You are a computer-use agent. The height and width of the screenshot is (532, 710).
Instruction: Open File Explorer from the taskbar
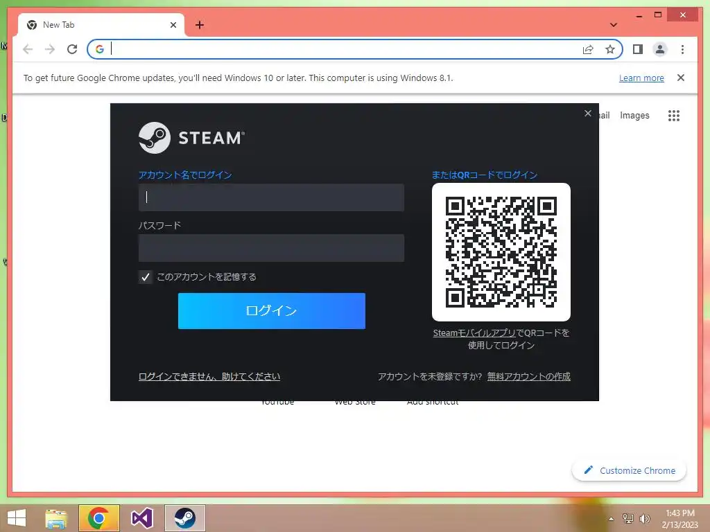pyautogui.click(x=56, y=518)
